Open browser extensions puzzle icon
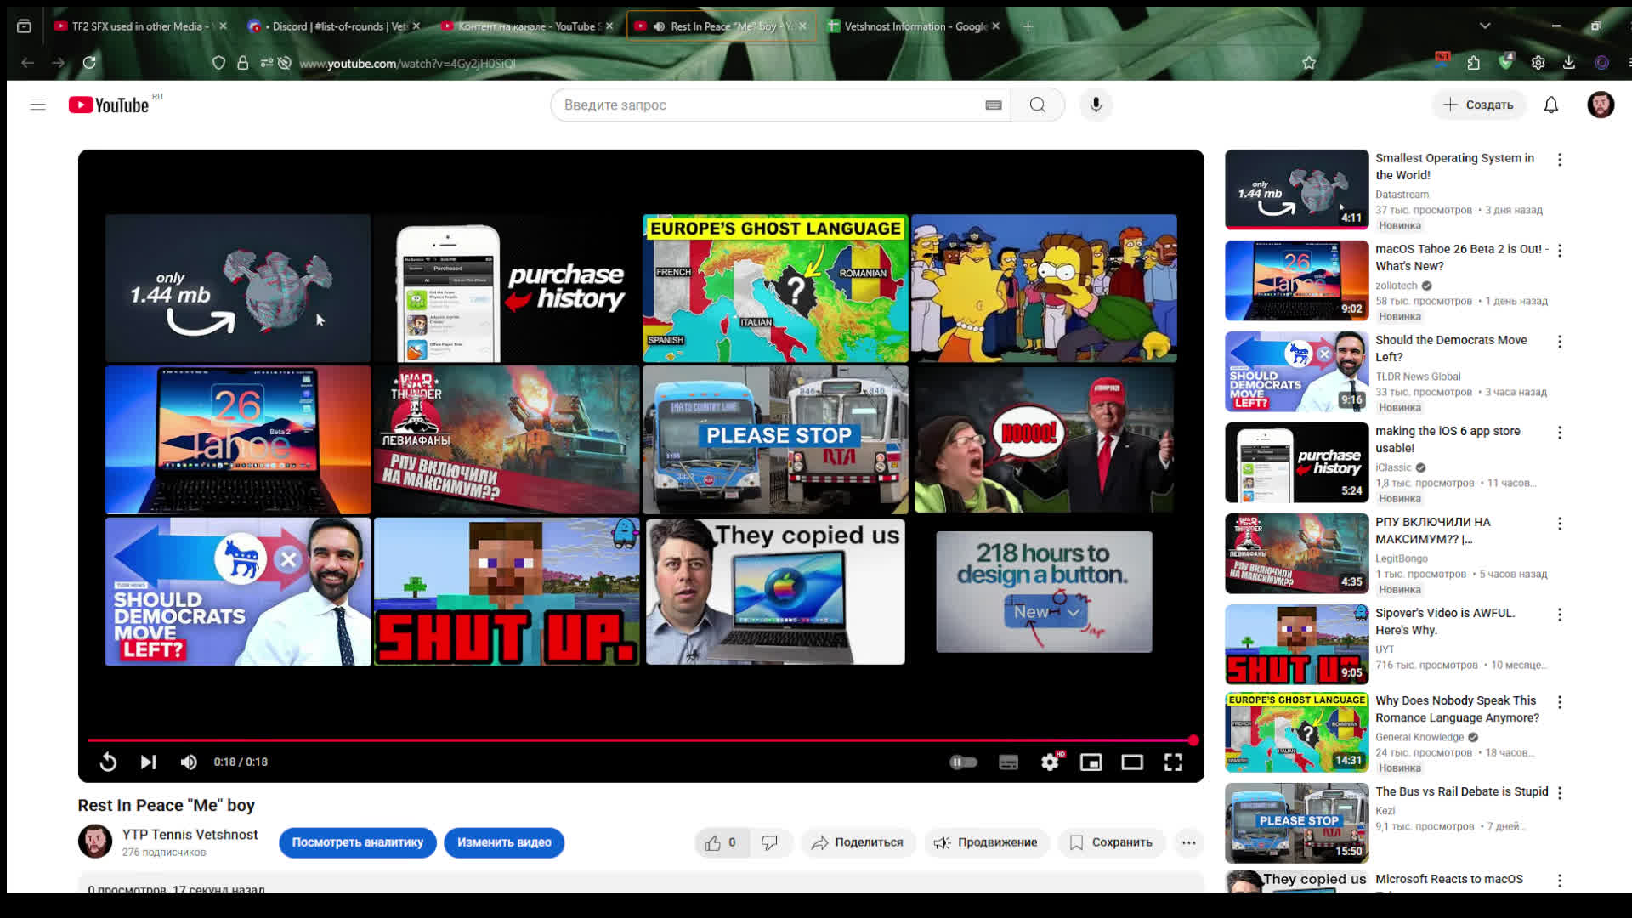This screenshot has height=918, width=1632. point(1473,63)
